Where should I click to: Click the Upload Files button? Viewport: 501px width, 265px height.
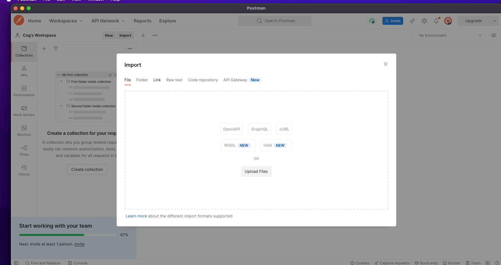pyautogui.click(x=256, y=171)
